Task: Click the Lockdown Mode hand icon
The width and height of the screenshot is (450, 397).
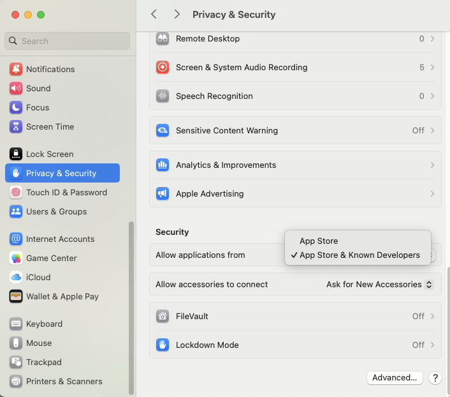Action: (x=163, y=345)
